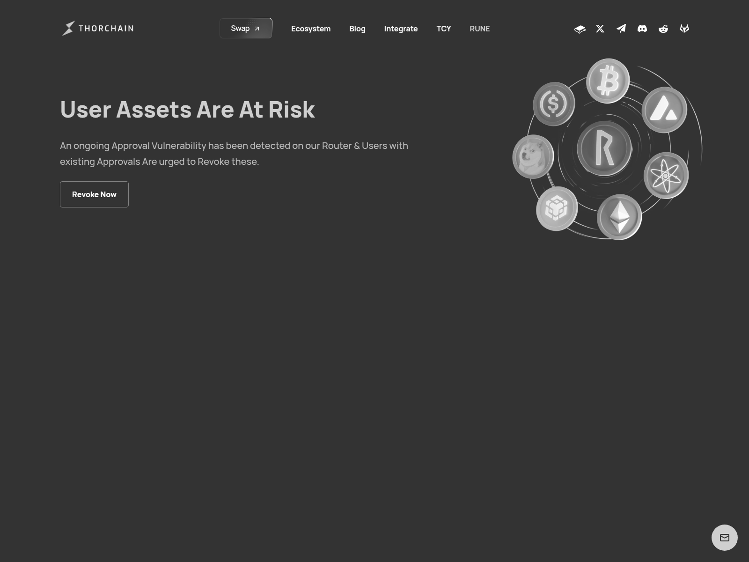749x562 pixels.
Task: Click the BNB cube coin graphic
Action: pyautogui.click(x=557, y=208)
